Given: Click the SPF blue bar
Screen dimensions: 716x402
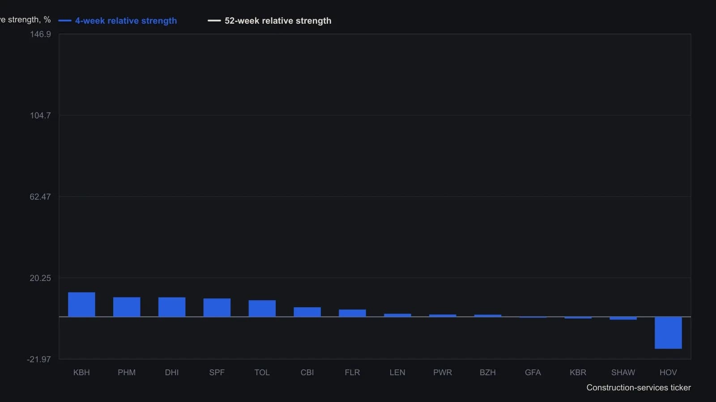Looking at the screenshot, I should click(217, 307).
